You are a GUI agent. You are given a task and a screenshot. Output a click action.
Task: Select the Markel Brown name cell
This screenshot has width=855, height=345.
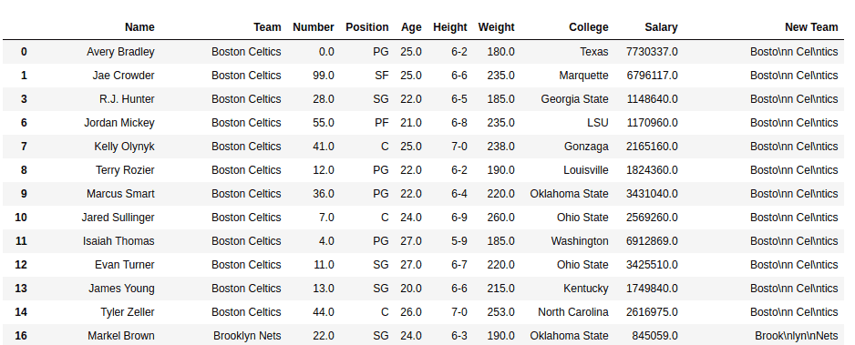[x=121, y=336]
